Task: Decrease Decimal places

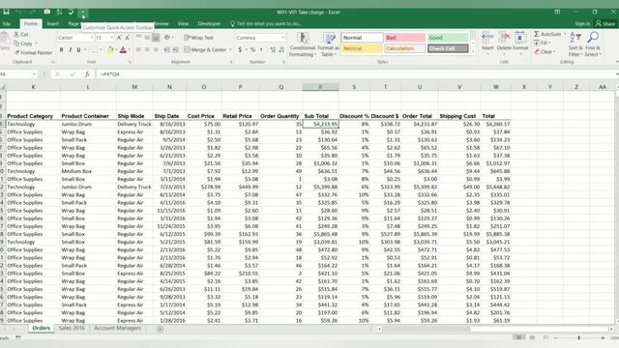Action: pos(281,49)
